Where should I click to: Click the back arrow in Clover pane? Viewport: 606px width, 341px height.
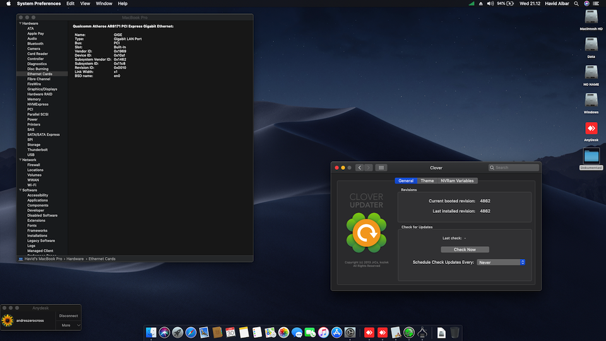[x=359, y=167]
